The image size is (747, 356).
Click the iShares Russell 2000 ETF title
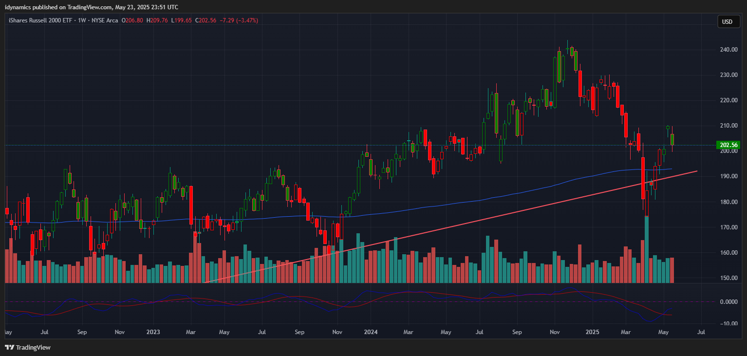coord(40,20)
